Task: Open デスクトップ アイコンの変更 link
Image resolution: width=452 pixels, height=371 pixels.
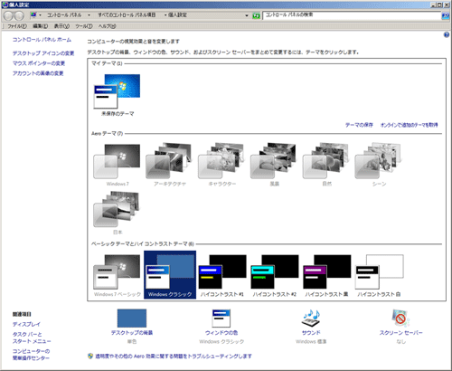Action: click(x=43, y=53)
